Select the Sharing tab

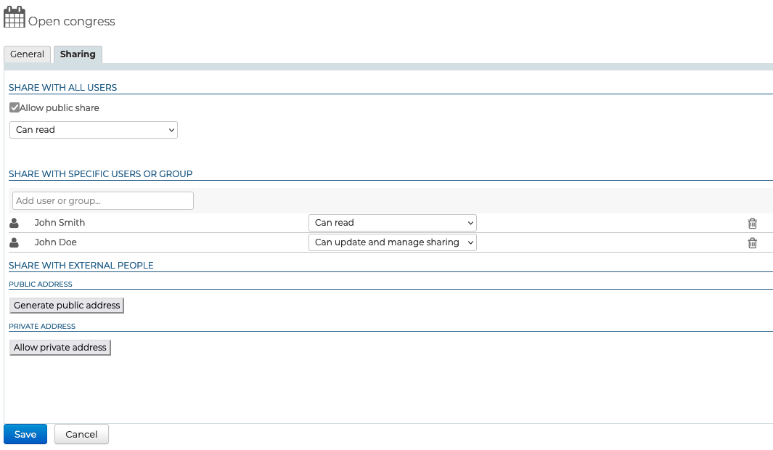pyautogui.click(x=78, y=54)
